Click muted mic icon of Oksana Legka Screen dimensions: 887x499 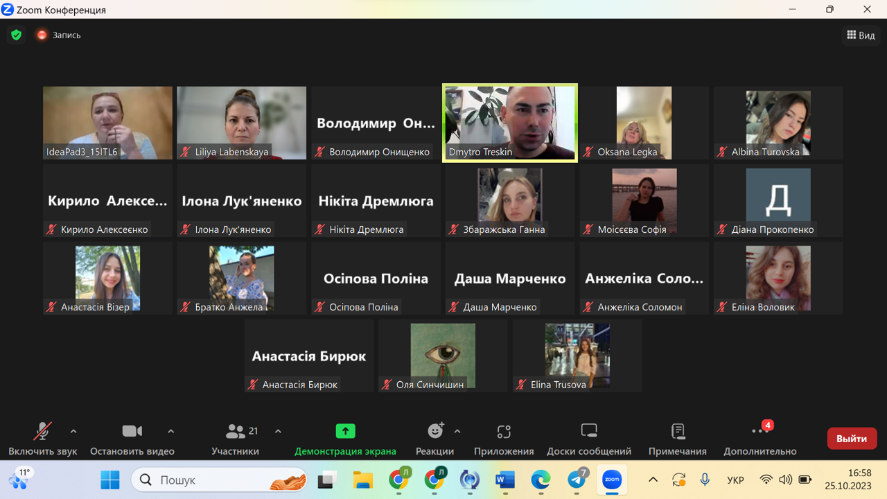coord(588,152)
